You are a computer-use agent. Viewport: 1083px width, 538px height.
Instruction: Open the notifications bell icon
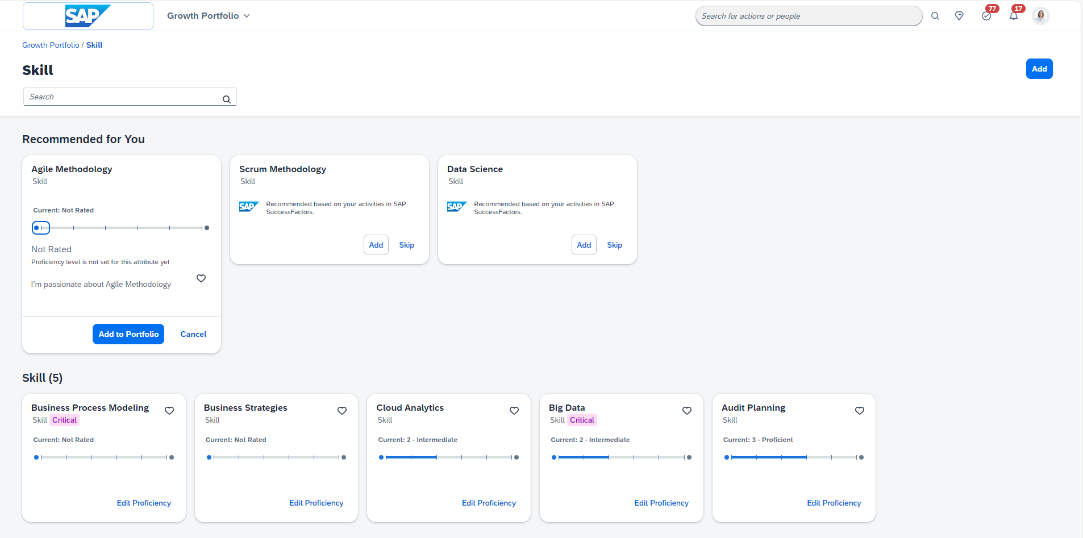(1014, 16)
